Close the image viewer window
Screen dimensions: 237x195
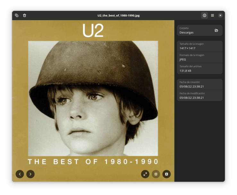pos(220,15)
